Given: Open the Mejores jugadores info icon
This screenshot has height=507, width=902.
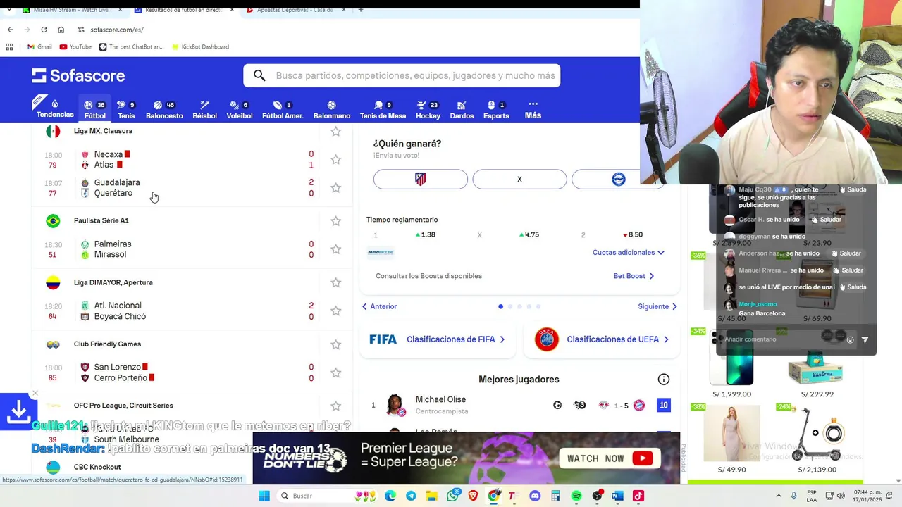Looking at the screenshot, I should tap(663, 380).
